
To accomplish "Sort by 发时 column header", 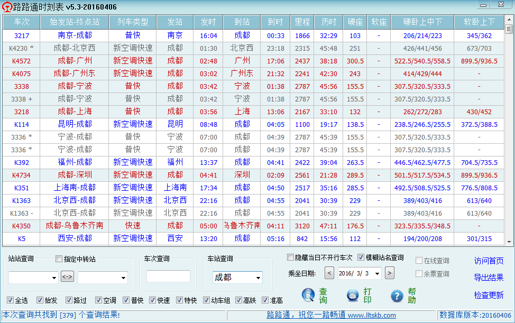I will (208, 22).
